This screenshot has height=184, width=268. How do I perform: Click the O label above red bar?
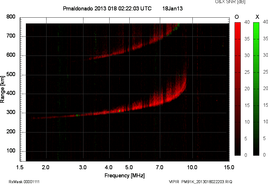(237, 17)
